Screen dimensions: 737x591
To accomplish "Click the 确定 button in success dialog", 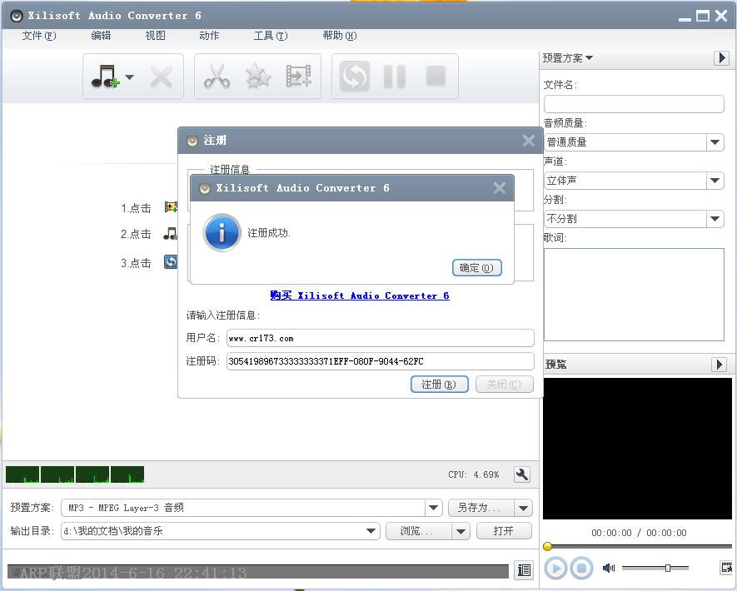I will tap(476, 267).
